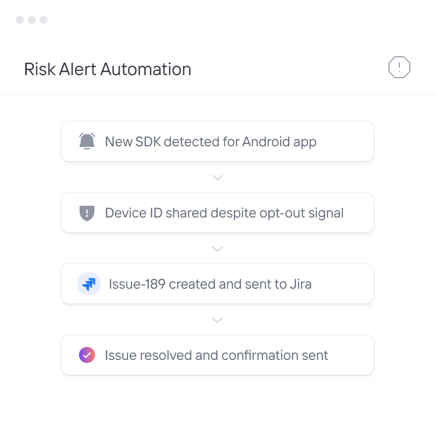435x435 pixels.
Task: Click the Risk Alert Automation title
Action: coord(107,69)
